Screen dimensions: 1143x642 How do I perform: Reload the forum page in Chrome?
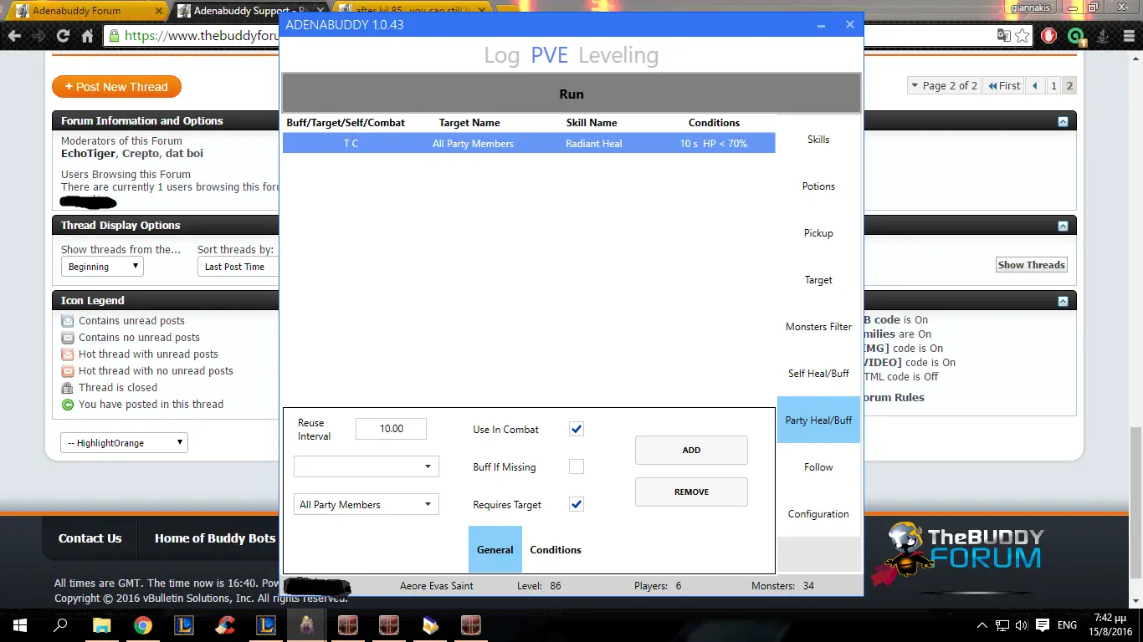point(63,36)
